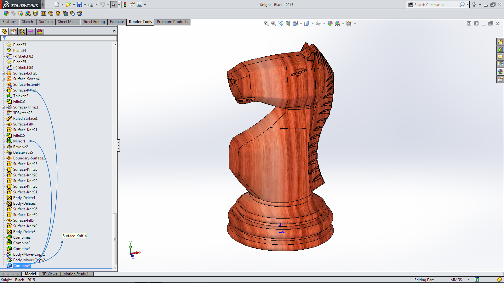Expand the Surface-Loft20 feature
The image size is (504, 283).
3,73
